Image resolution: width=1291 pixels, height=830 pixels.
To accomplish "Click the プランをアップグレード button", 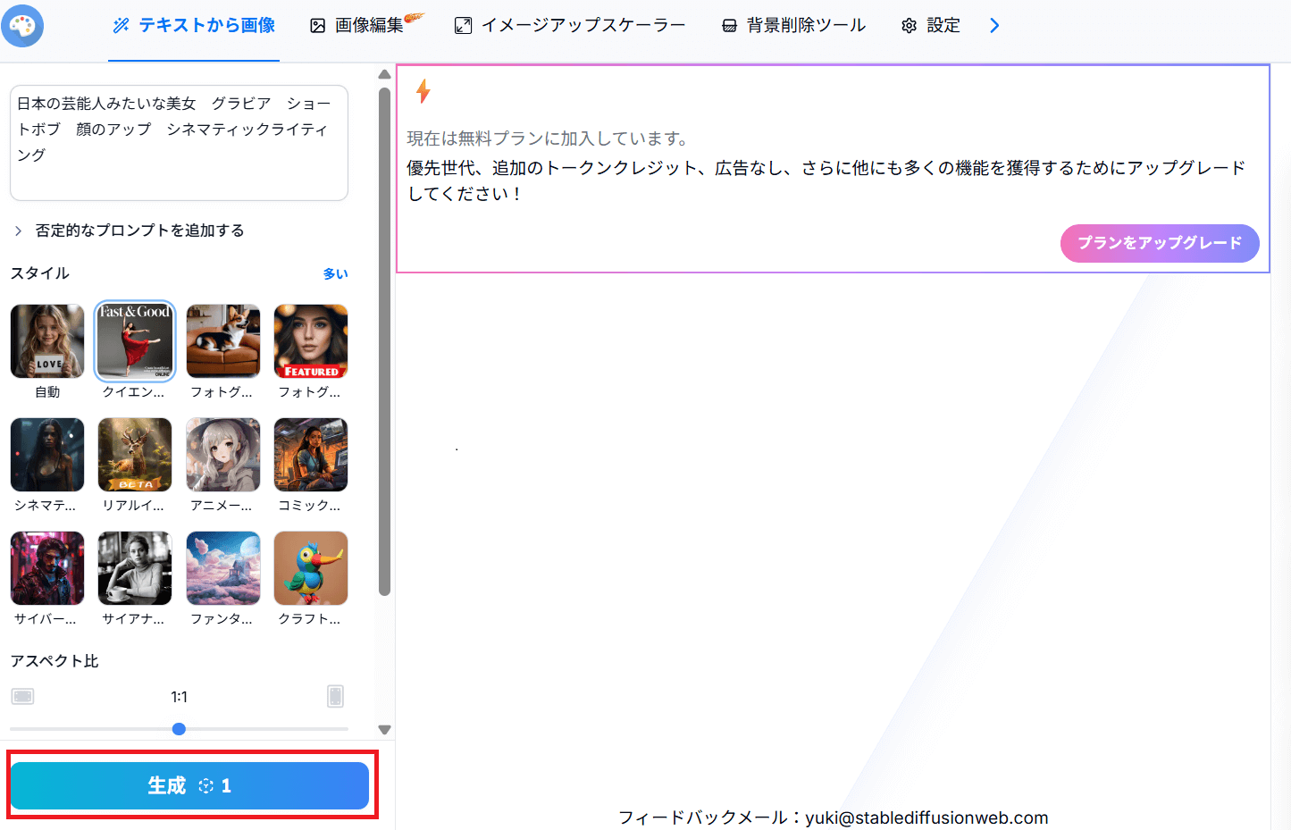I will click(1159, 243).
